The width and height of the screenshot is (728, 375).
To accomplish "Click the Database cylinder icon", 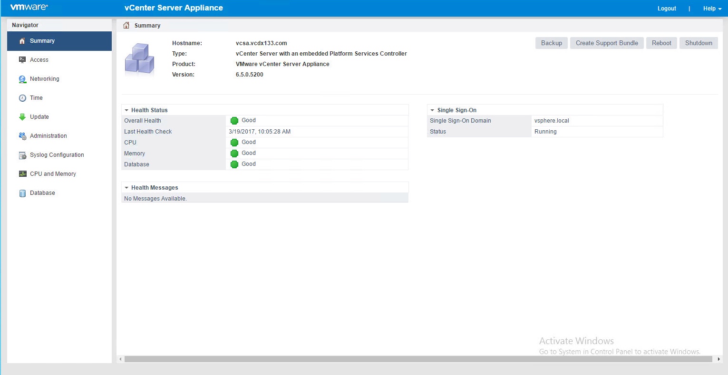I will click(x=22, y=193).
